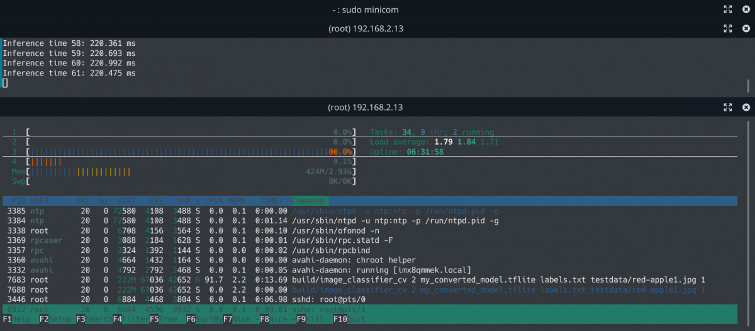Open the F6 SortBy menu
The image size is (755, 331).
tap(201, 319)
